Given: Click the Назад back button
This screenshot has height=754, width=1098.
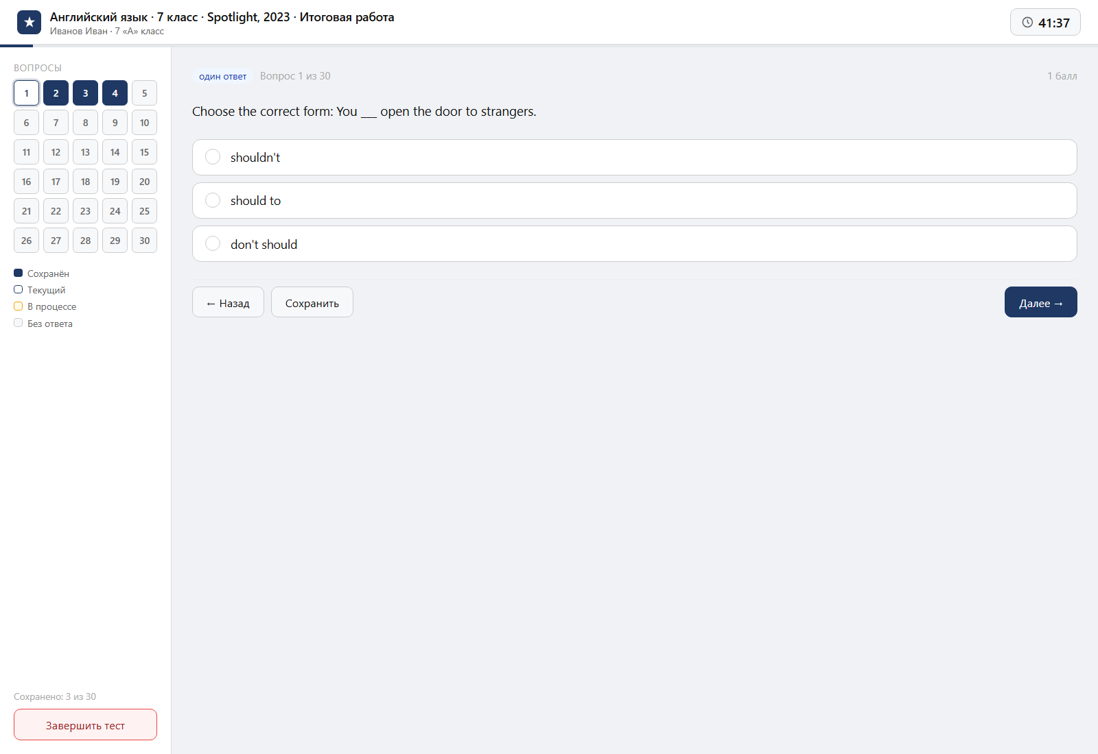Looking at the screenshot, I should 228,302.
